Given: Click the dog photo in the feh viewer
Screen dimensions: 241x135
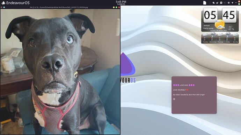Looking at the screenshot, I should pyautogui.click(x=60, y=72).
